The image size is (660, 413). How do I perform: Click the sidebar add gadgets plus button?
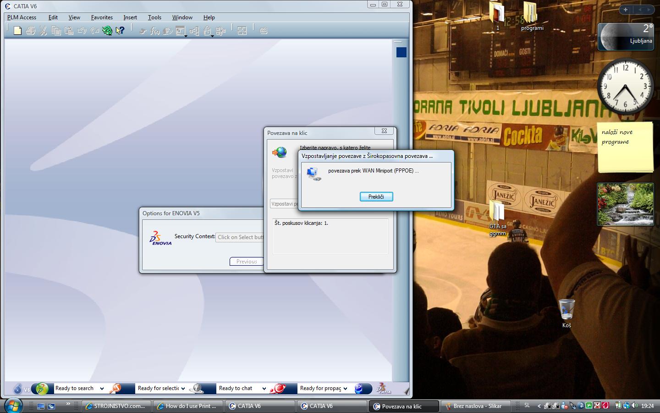(626, 9)
